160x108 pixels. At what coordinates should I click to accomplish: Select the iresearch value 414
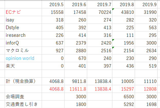pos(76,35)
